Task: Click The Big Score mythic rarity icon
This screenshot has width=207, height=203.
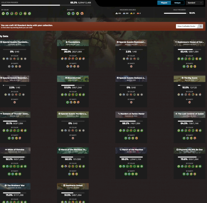Action: point(189,102)
